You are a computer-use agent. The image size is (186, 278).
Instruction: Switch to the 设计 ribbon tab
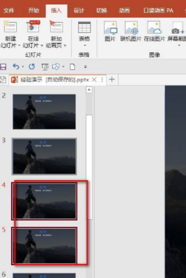79,10
